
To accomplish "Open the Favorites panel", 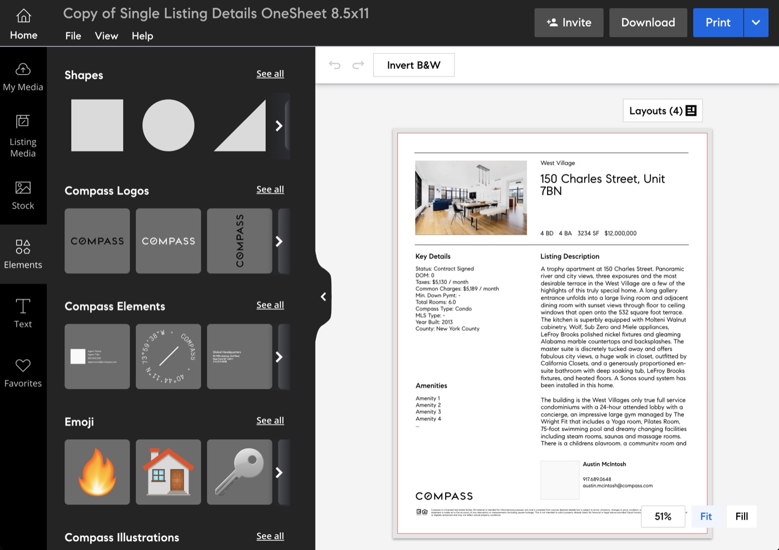I will click(x=23, y=373).
